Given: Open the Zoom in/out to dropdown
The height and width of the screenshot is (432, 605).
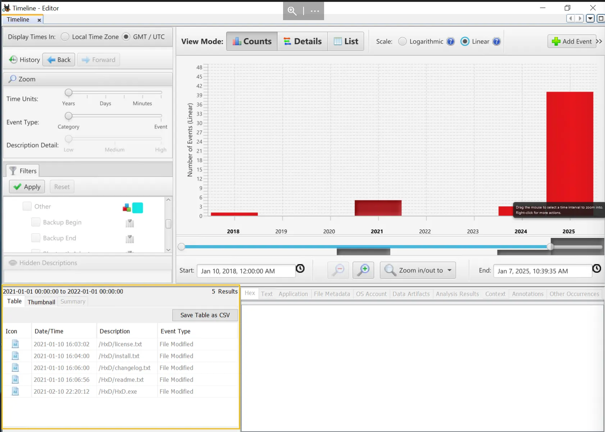Looking at the screenshot, I should click(418, 270).
